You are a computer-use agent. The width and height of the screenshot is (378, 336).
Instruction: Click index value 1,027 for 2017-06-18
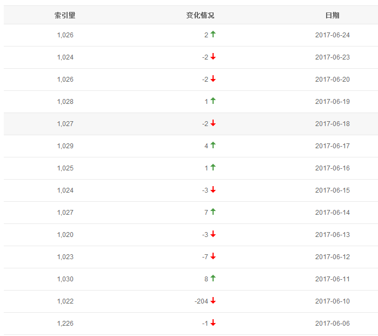click(x=65, y=124)
